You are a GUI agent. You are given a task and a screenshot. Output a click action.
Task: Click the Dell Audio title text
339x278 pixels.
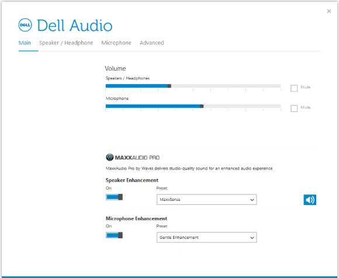[x=75, y=26]
